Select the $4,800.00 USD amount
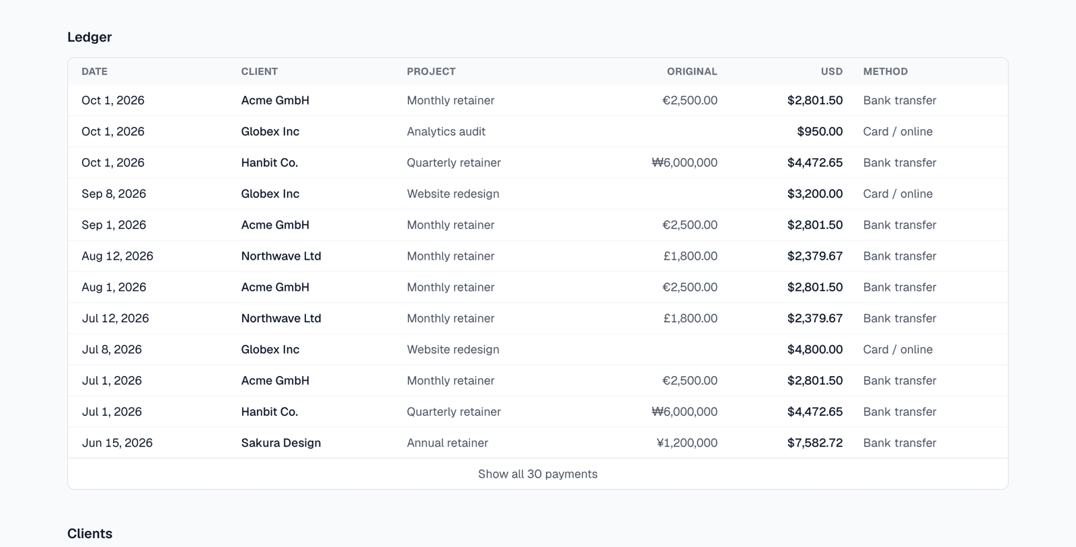 tap(815, 349)
